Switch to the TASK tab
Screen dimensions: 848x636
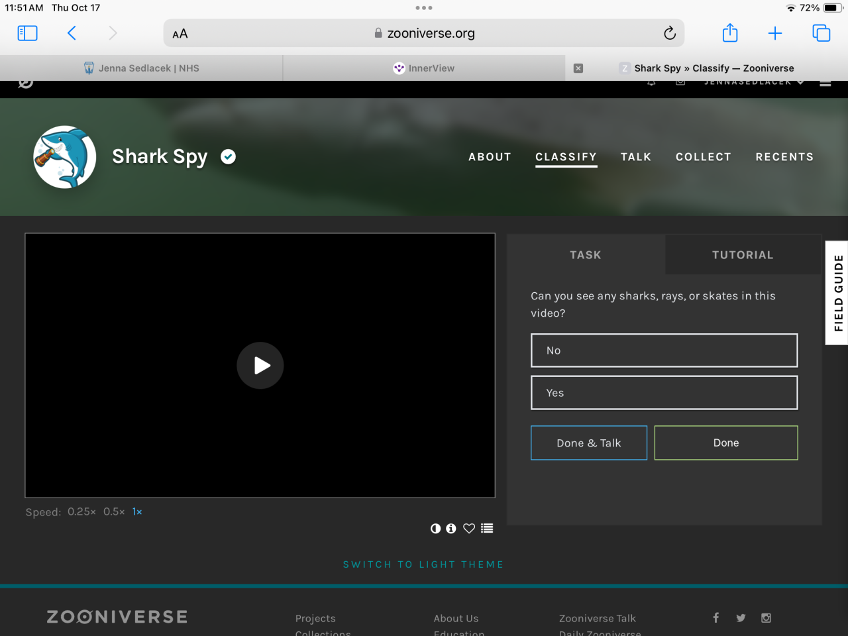pyautogui.click(x=586, y=254)
